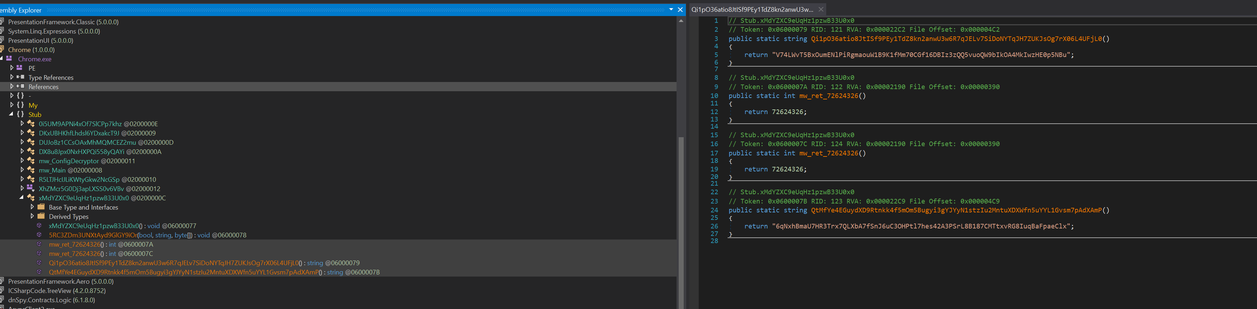Click the class icon beside mw_Main

click(31, 170)
